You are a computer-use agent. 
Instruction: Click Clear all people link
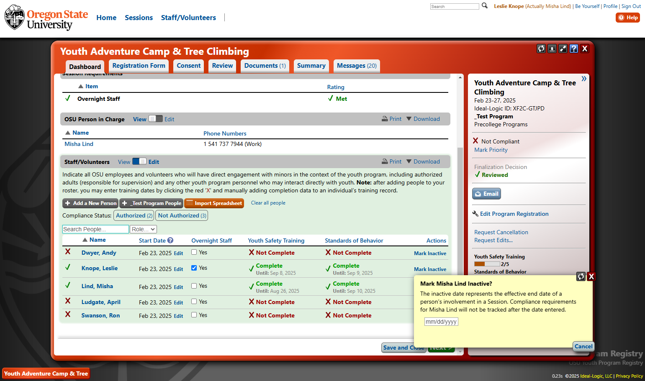(268, 203)
